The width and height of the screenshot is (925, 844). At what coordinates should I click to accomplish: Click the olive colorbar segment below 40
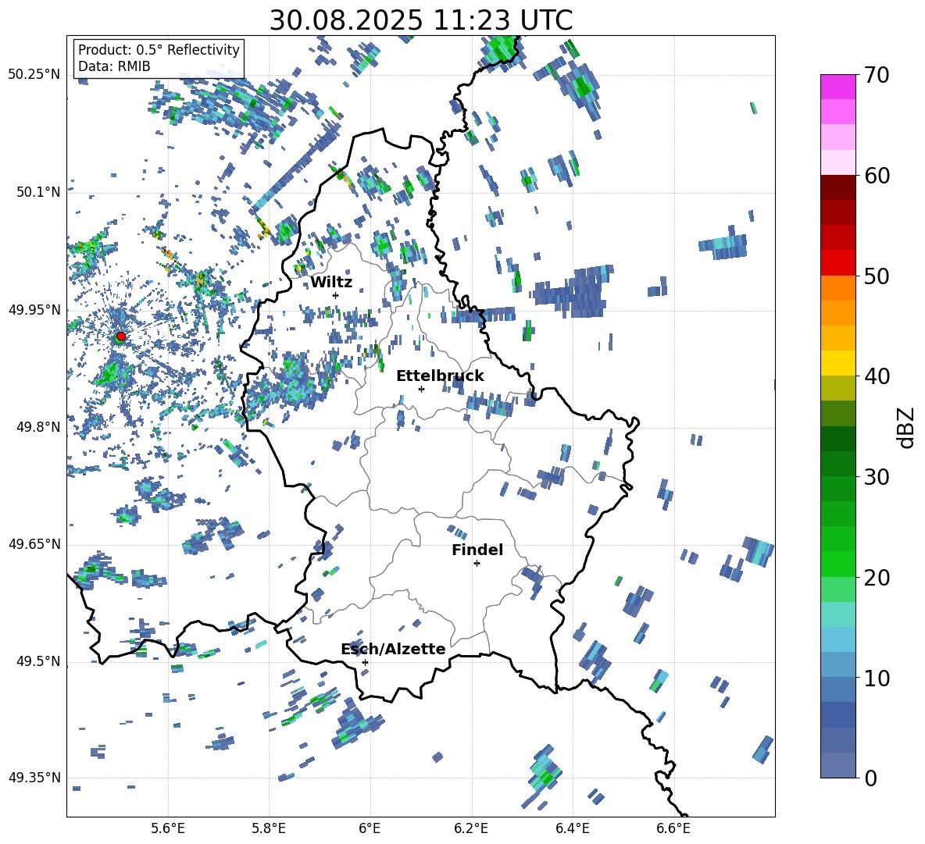(837, 388)
